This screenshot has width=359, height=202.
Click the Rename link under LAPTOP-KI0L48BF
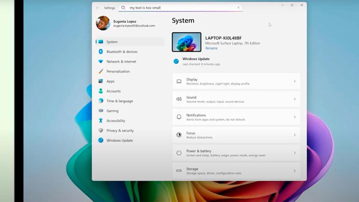(211, 48)
